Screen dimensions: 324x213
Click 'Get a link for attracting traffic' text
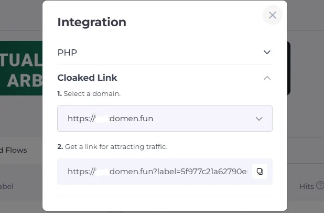point(116,147)
